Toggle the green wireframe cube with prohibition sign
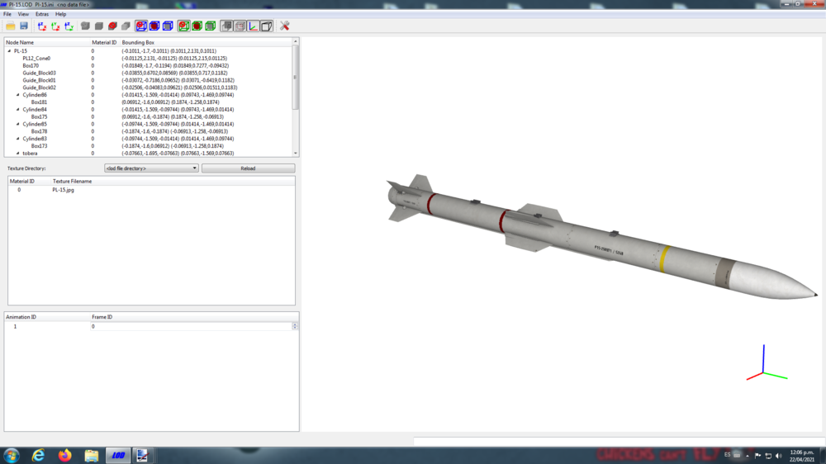Viewport: 826px width, 464px height. pyautogui.click(x=184, y=26)
